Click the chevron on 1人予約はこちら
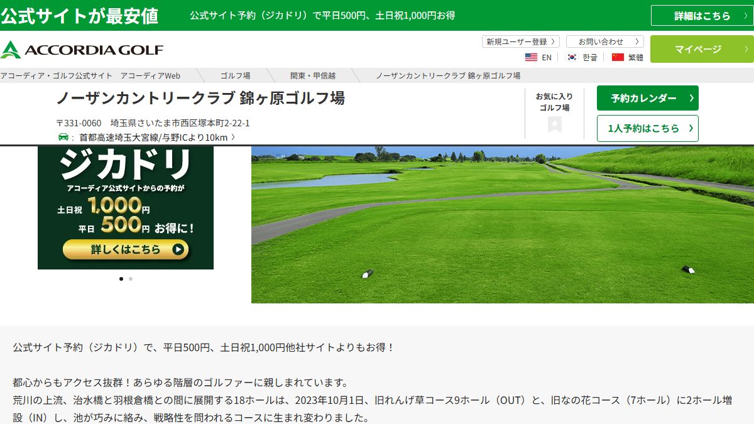Viewport: 754px width, 424px height. (691, 128)
